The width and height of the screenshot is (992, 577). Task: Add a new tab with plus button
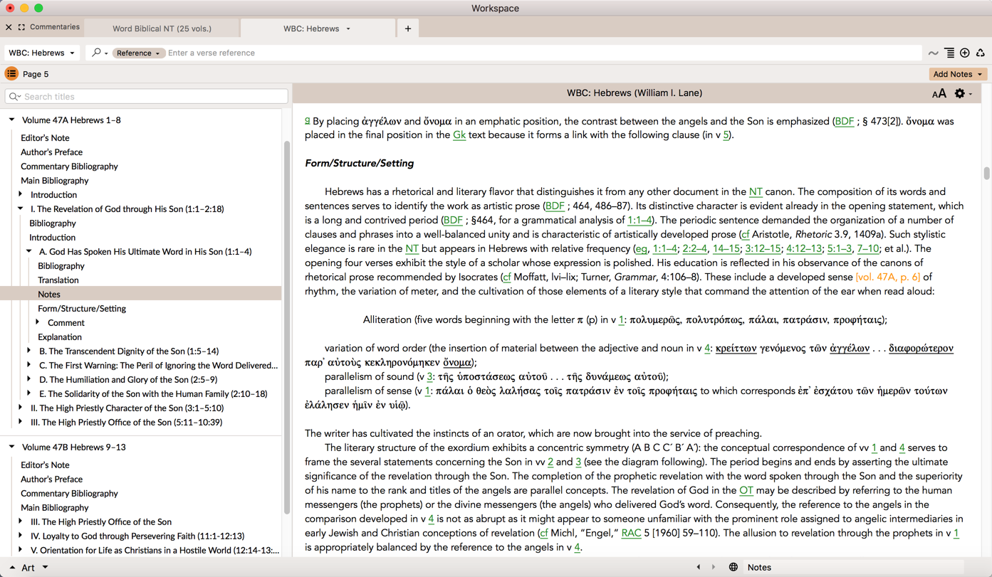pos(408,28)
